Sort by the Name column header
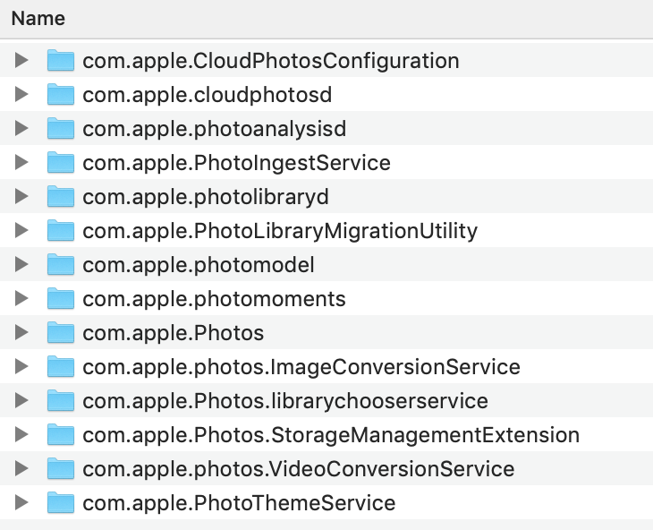This screenshot has width=653, height=530. tap(38, 19)
